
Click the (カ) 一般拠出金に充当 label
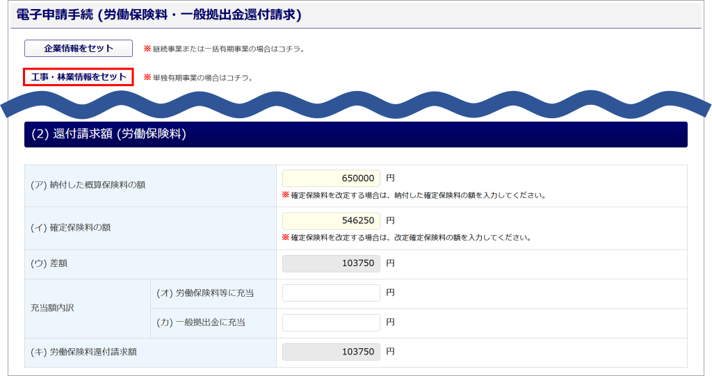click(201, 322)
